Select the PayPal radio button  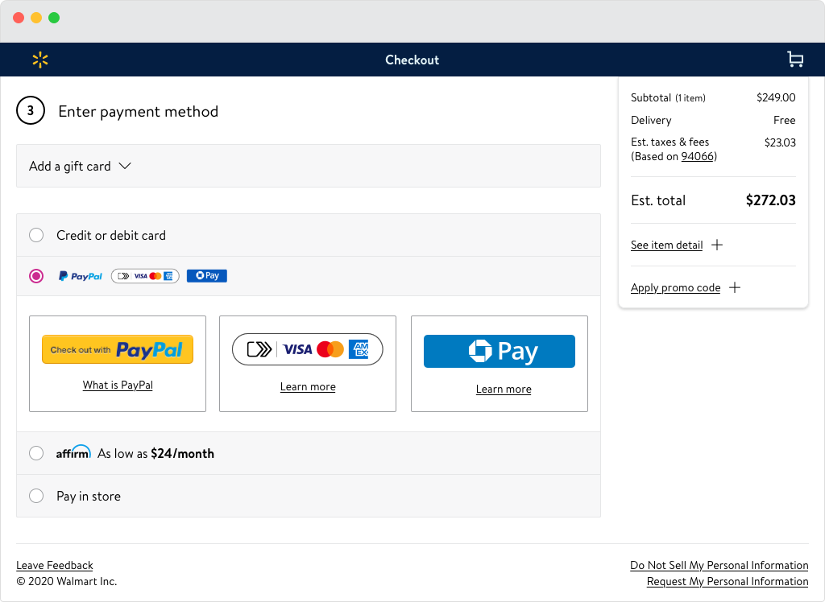point(36,276)
